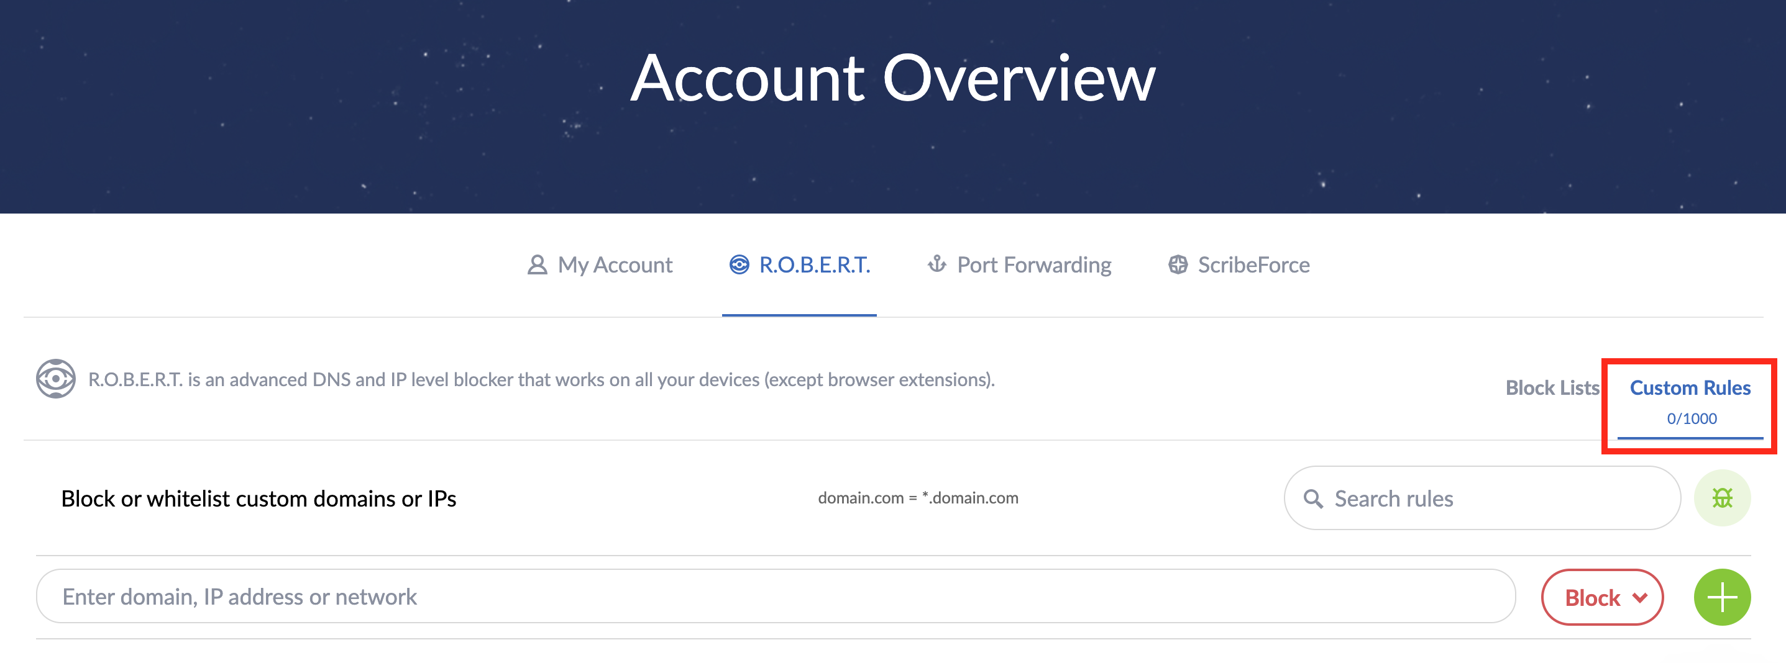Image resolution: width=1786 pixels, height=663 pixels.
Task: Click the ScribeForce tab icon
Action: [1177, 264]
